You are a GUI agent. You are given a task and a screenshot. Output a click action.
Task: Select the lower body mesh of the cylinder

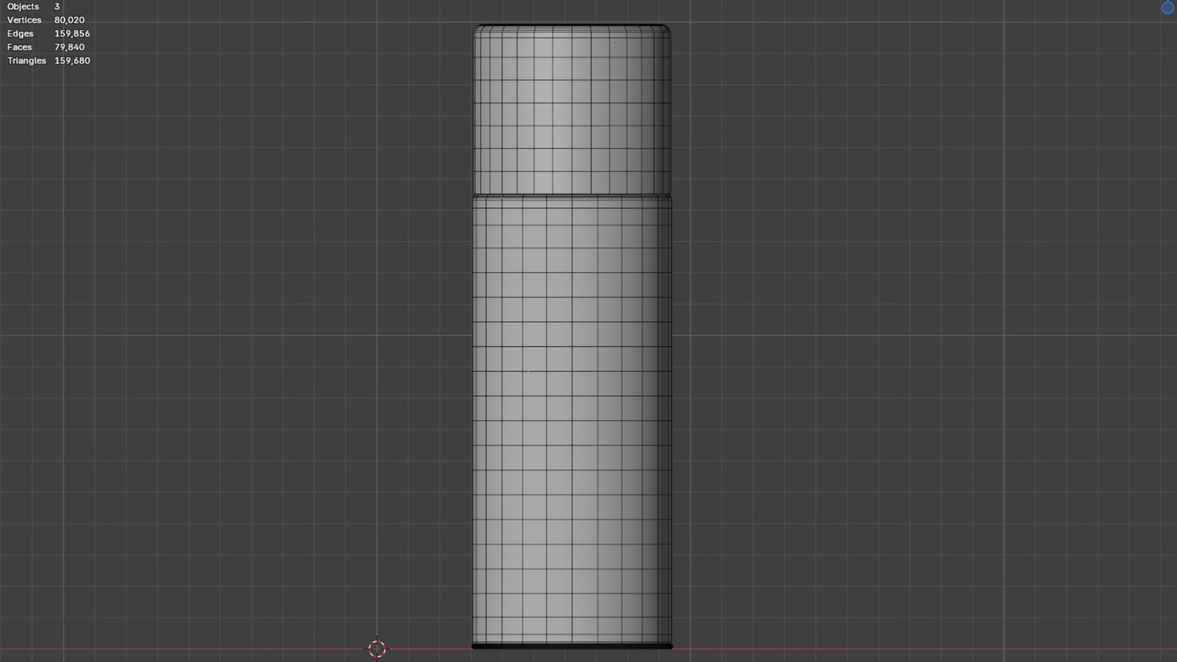coord(572,419)
